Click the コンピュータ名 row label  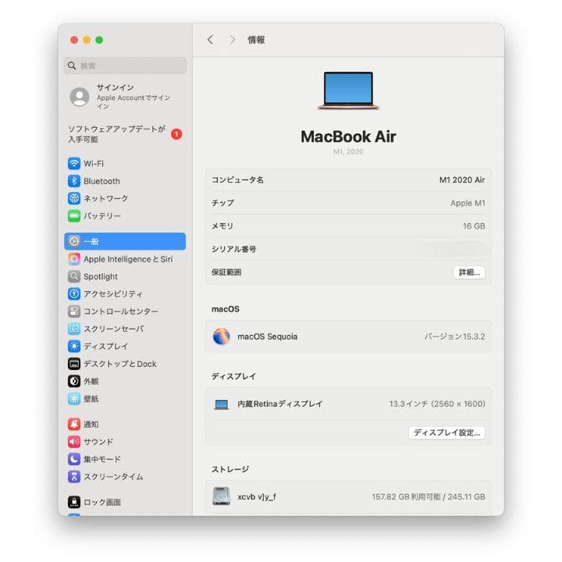(237, 180)
